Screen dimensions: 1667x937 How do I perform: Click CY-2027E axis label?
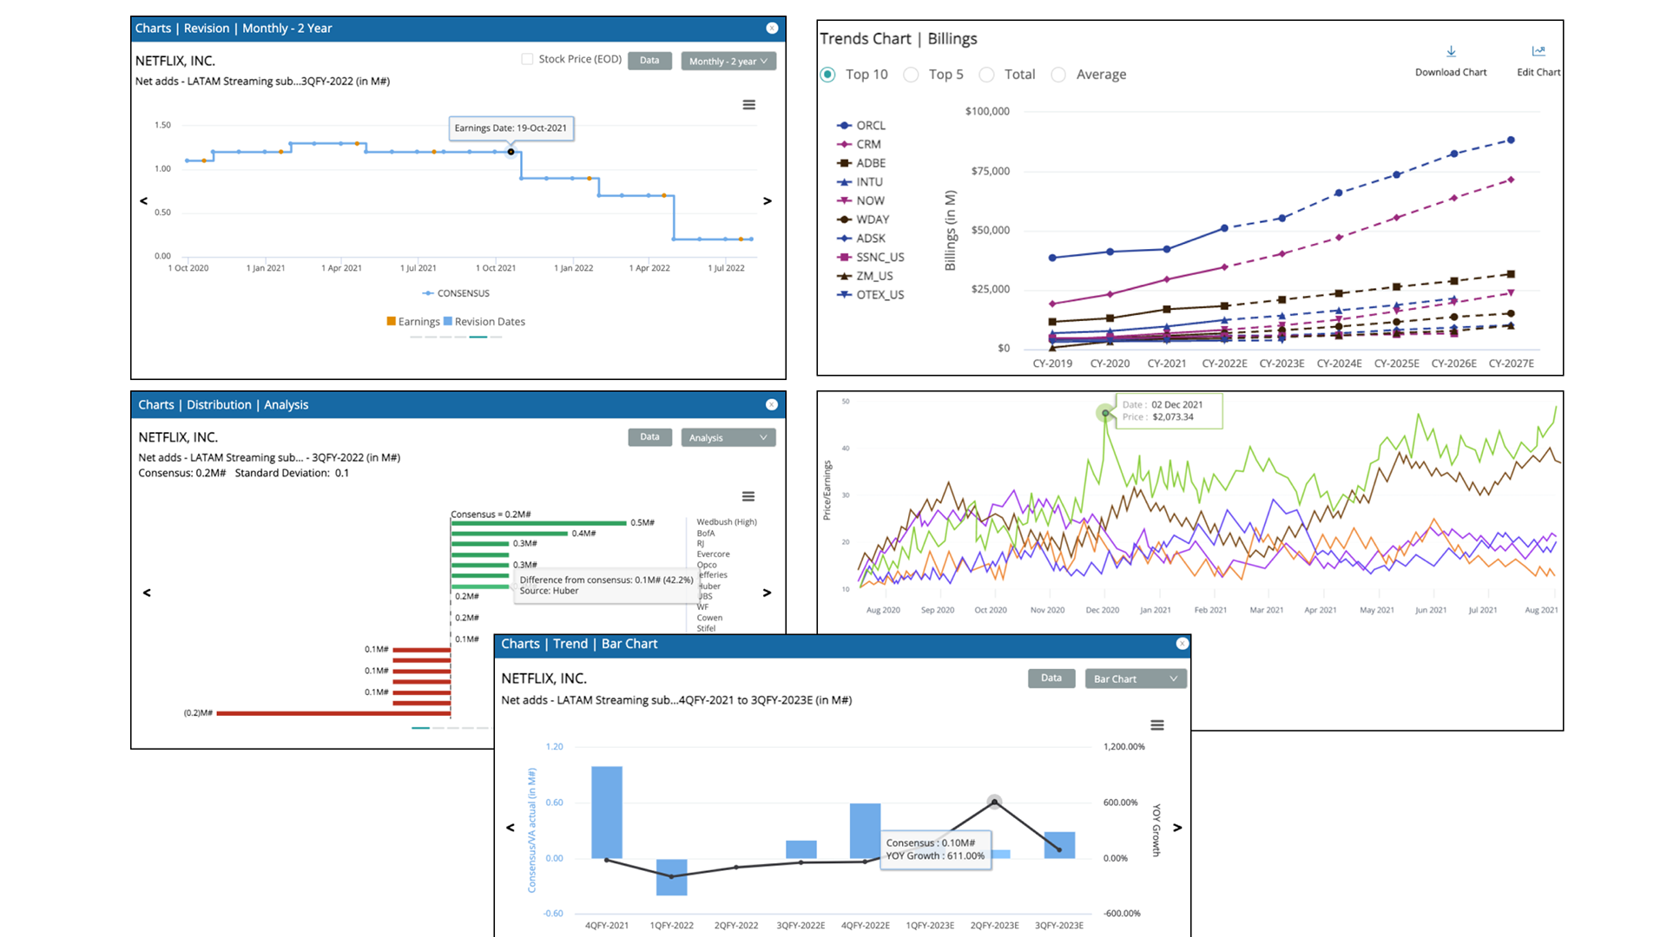[1512, 364]
